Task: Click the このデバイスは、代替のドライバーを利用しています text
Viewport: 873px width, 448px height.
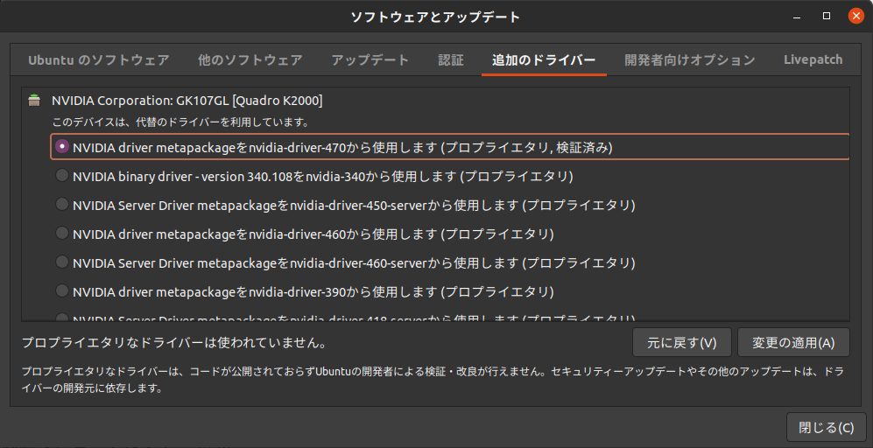Action: coord(180,122)
